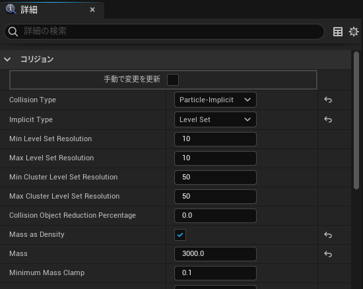Reset Implicit Type to default value
This screenshot has width=363, height=289.
click(328, 119)
